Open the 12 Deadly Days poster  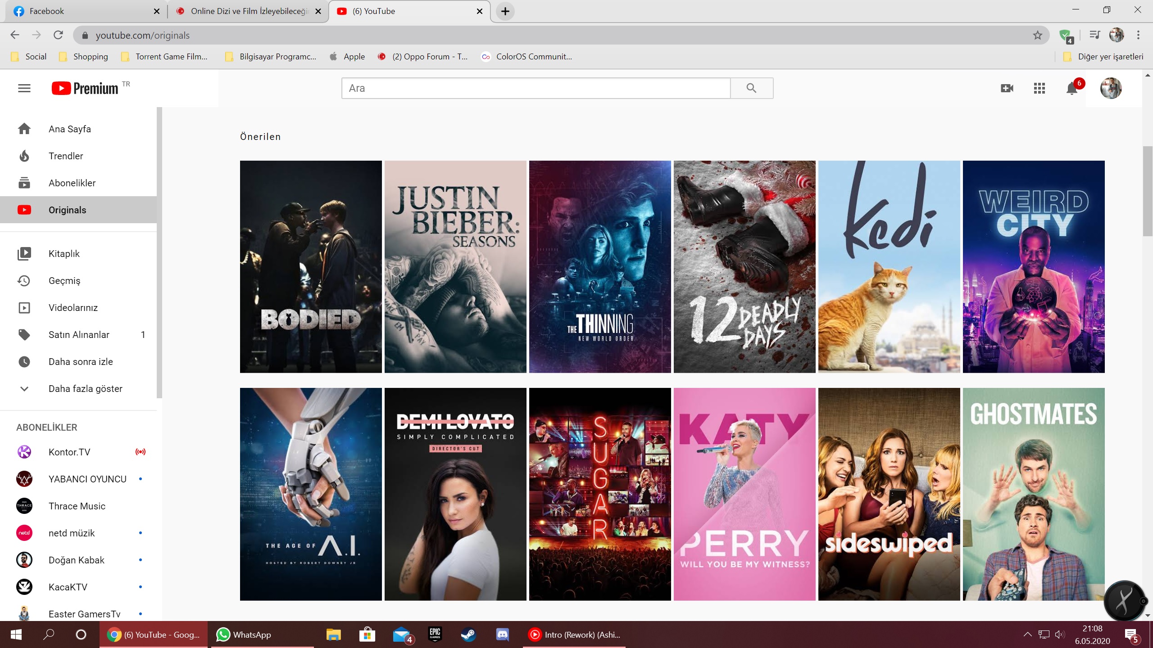click(x=744, y=267)
